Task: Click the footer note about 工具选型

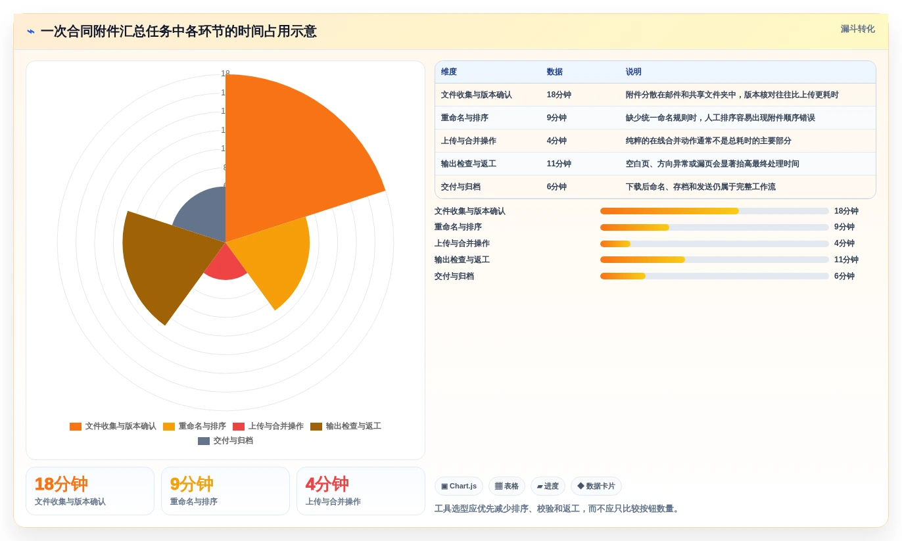Action: pyautogui.click(x=558, y=509)
